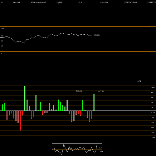Click the RSI current value 63.25
Screen dimensions: 156x156
[x=96, y=35]
